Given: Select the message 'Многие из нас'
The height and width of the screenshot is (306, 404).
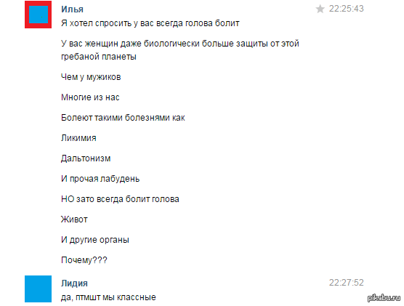Looking at the screenshot, I should [90, 97].
